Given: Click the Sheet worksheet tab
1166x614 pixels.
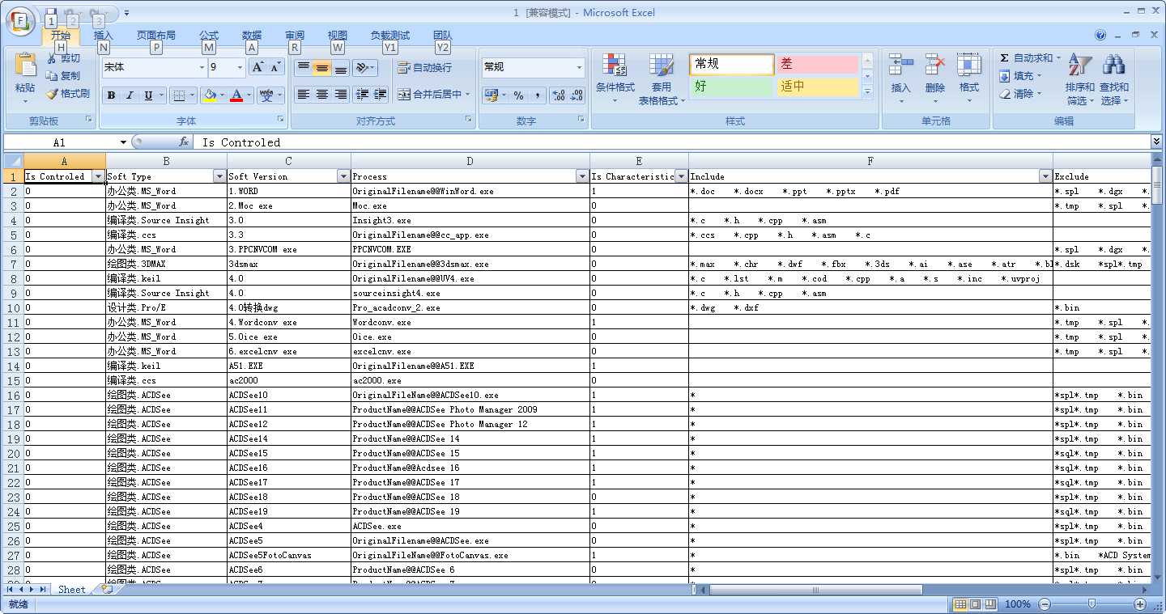Looking at the screenshot, I should coord(71,590).
